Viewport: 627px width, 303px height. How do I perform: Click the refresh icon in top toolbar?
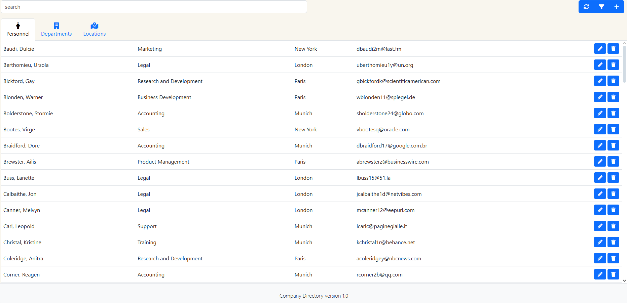586,7
